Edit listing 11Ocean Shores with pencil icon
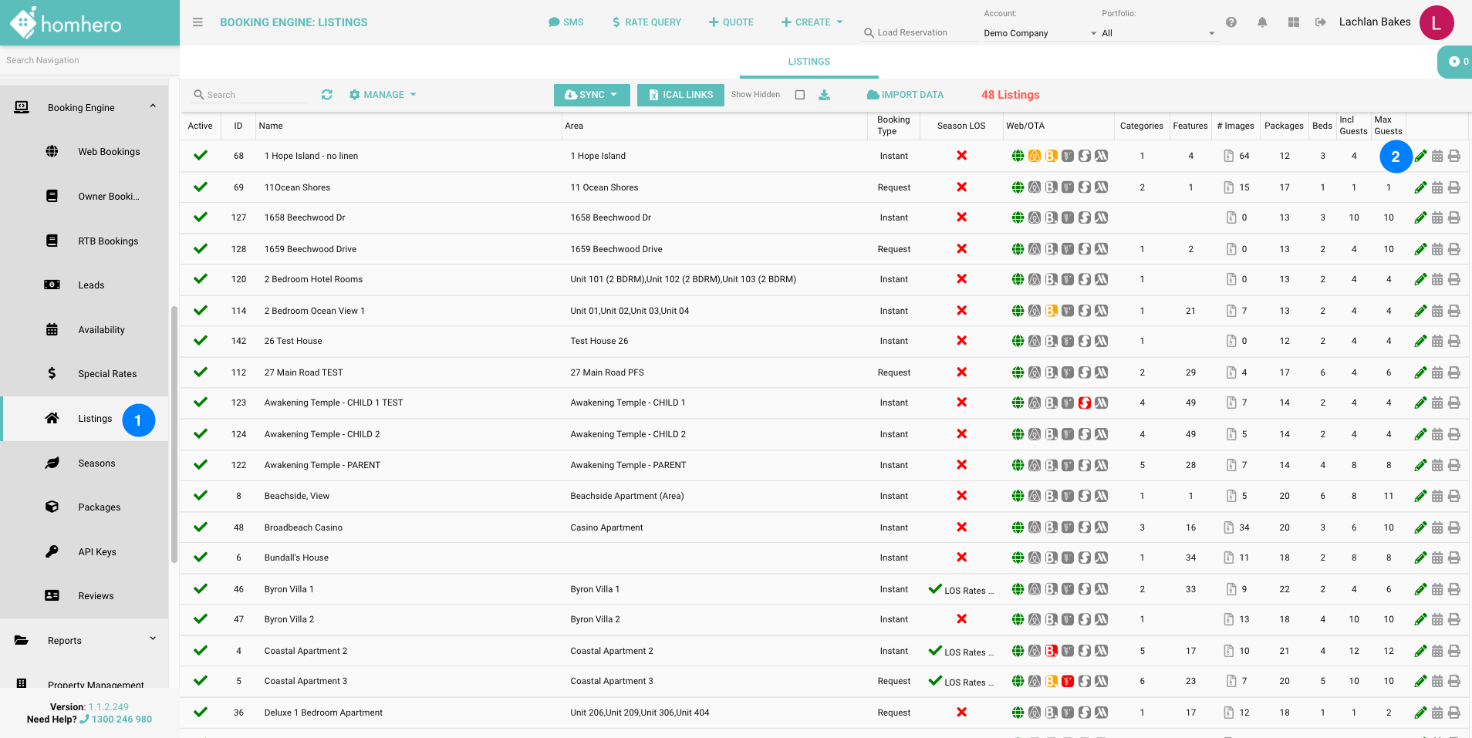The width and height of the screenshot is (1472, 738). (x=1420, y=187)
